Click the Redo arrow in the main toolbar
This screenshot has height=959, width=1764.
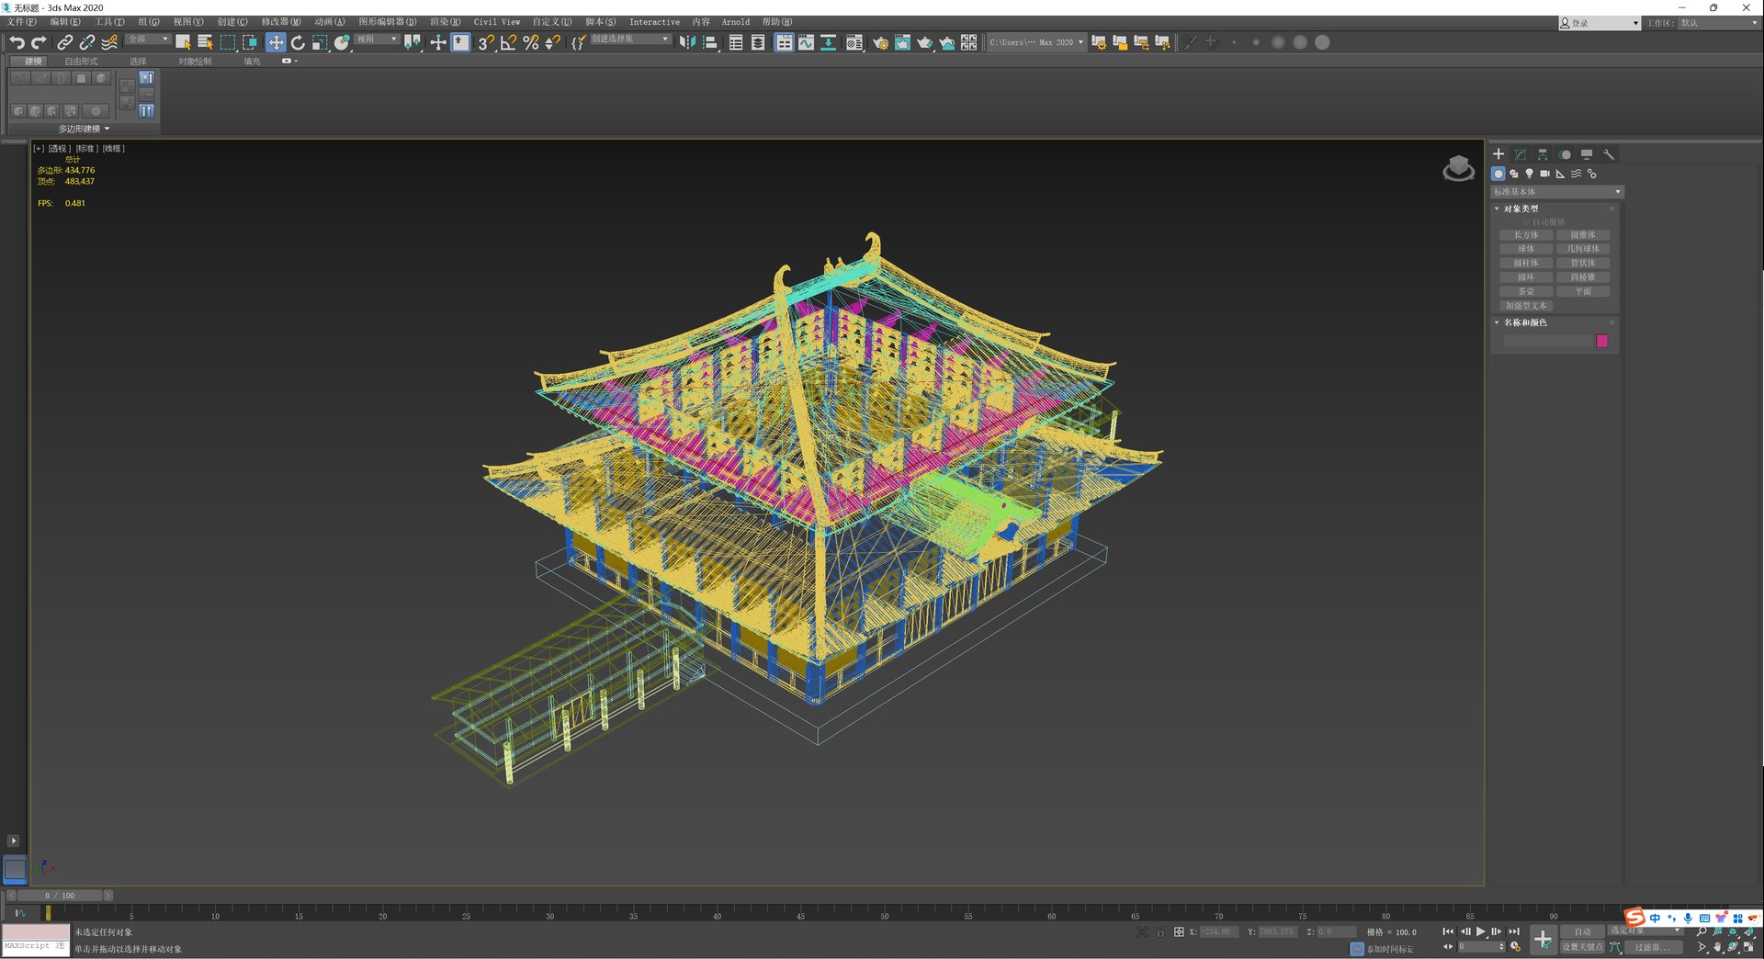[39, 42]
